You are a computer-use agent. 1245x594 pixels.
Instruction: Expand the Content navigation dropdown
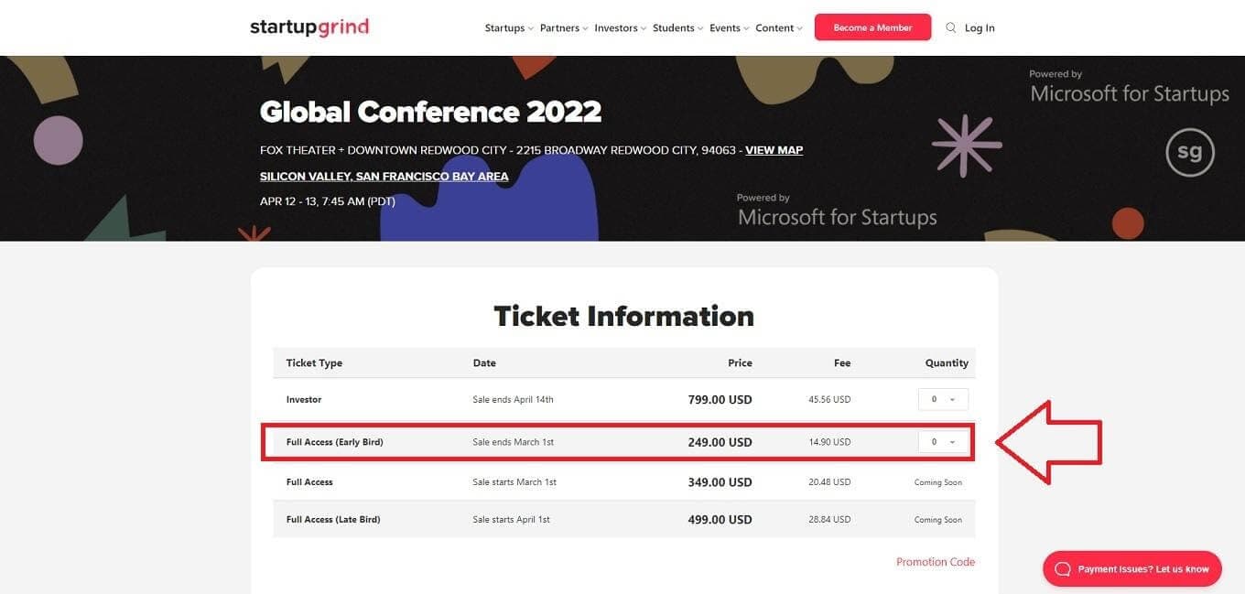pos(775,27)
